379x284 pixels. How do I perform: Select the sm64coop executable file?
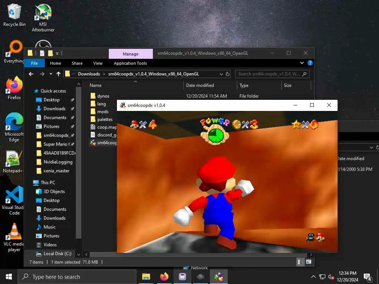click(104, 142)
